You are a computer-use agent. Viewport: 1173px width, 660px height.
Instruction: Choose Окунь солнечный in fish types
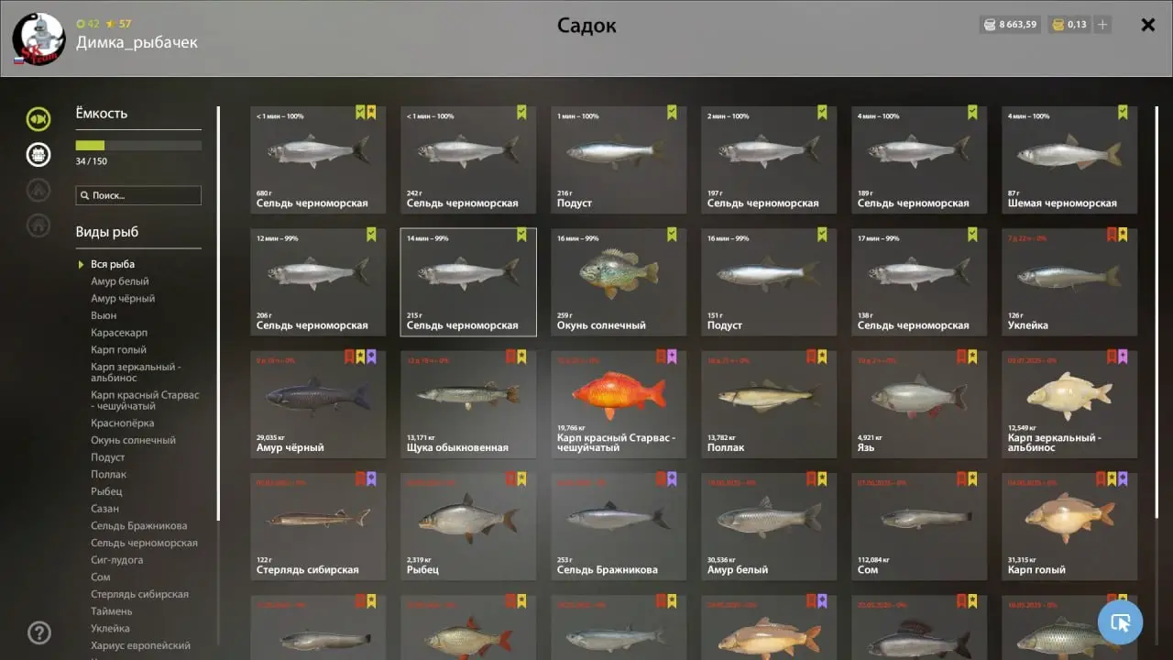click(x=133, y=440)
